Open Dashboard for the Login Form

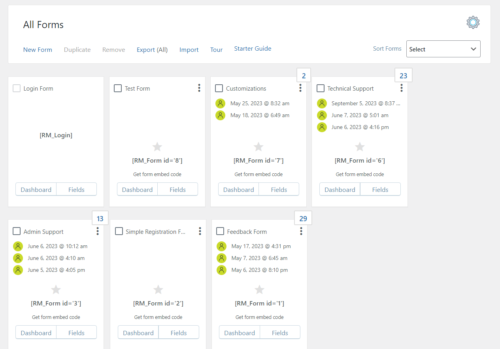[x=36, y=190]
